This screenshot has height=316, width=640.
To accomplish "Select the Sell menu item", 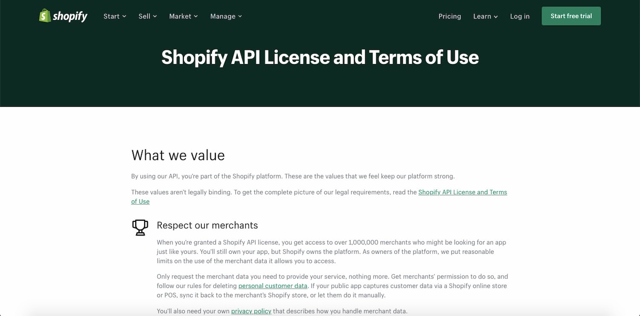I will coord(144,16).
